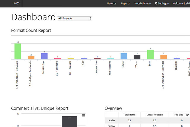Image resolution: width=190 pixels, height=127 pixels.
Task: Click the green 1/4 Inch Open Reel Audio bar
Action: 18,51
